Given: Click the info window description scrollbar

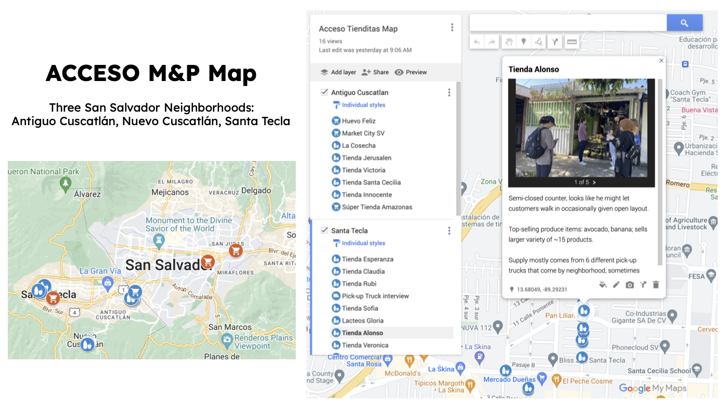Looking at the screenshot, I should [x=660, y=171].
